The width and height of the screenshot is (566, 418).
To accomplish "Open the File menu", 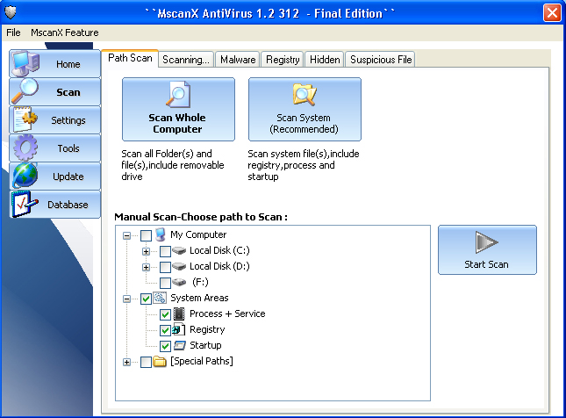I will click(13, 32).
